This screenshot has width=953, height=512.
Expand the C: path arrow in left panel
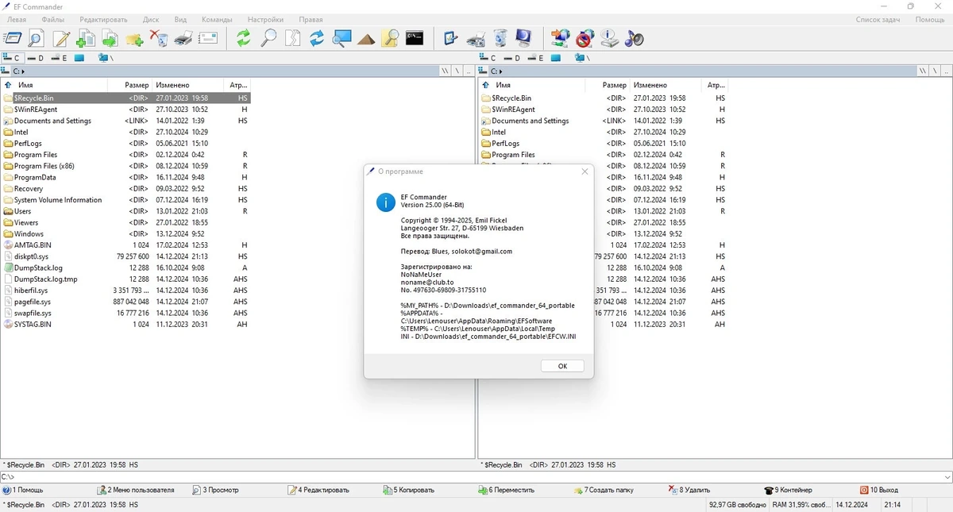(x=24, y=71)
